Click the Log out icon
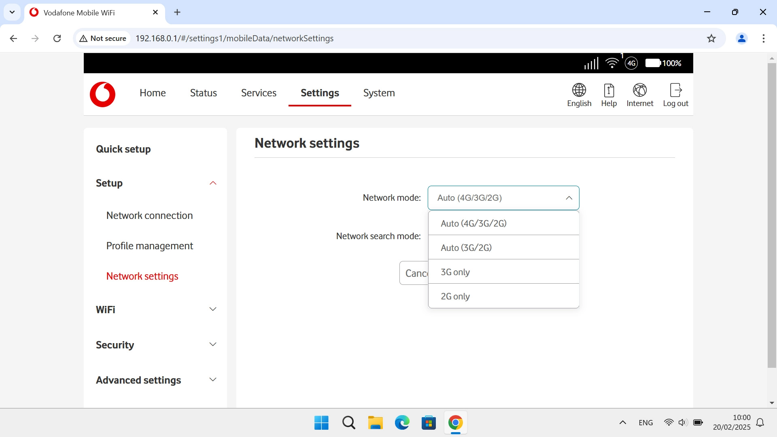Image resolution: width=777 pixels, height=437 pixels. coord(675,90)
